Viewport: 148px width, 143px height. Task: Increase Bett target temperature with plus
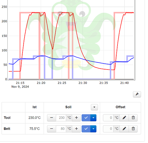pyautogui.click(x=76, y=129)
